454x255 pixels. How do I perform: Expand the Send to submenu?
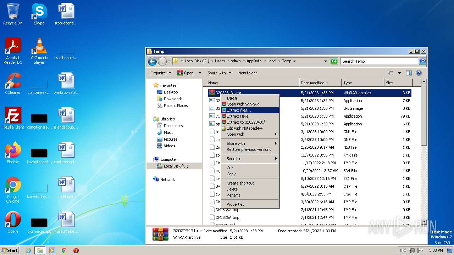[250, 159]
